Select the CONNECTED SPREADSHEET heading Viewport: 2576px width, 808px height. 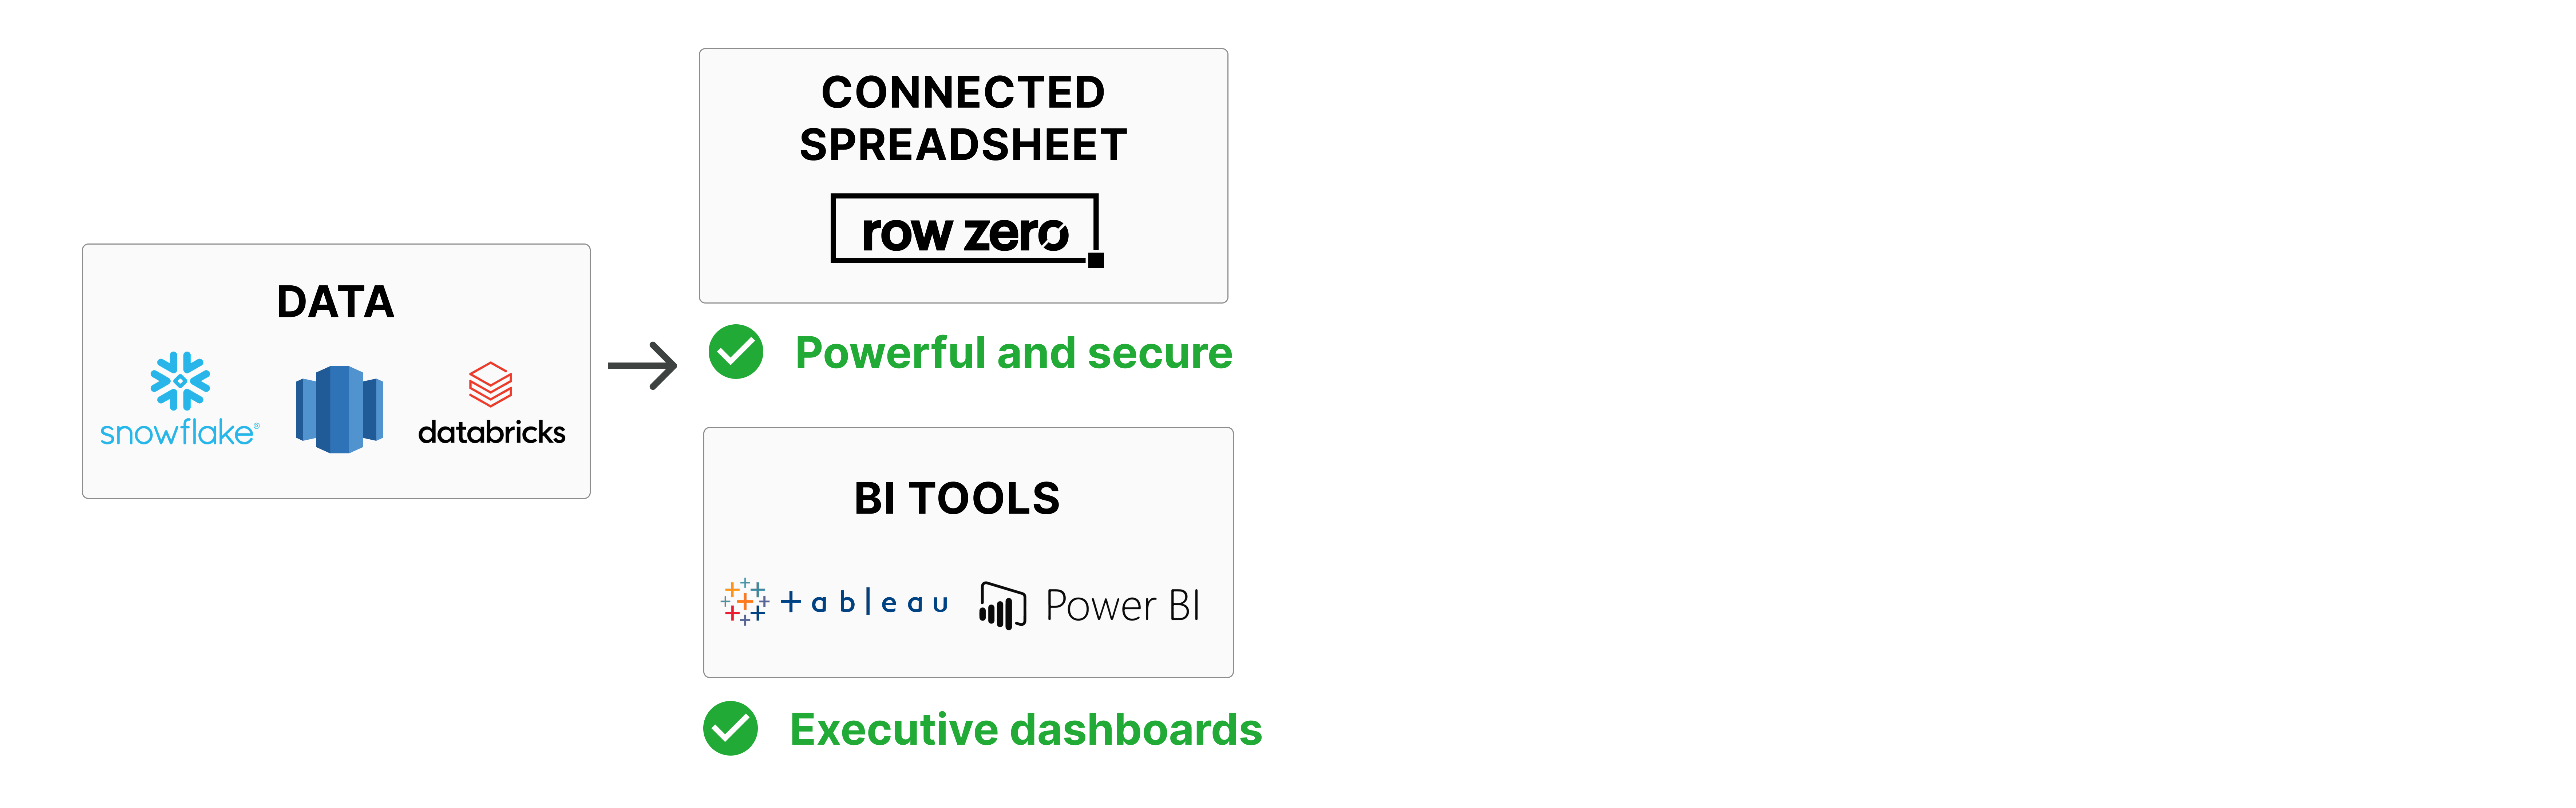tap(963, 118)
